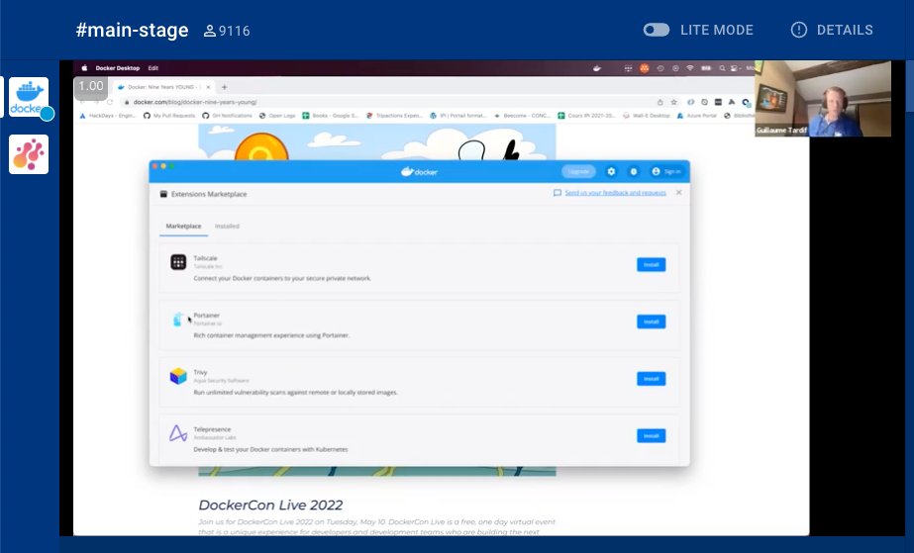The width and height of the screenshot is (914, 553).
Task: Click the Extensions Marketplace heading icon
Action: click(163, 194)
